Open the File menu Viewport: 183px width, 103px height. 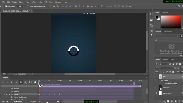pyautogui.click(x=3, y=2)
